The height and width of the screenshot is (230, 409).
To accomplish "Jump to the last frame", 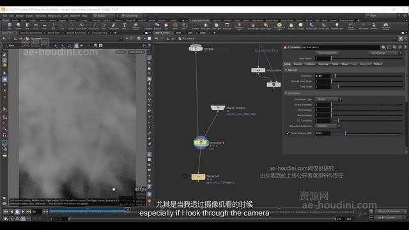I will point(29,211).
